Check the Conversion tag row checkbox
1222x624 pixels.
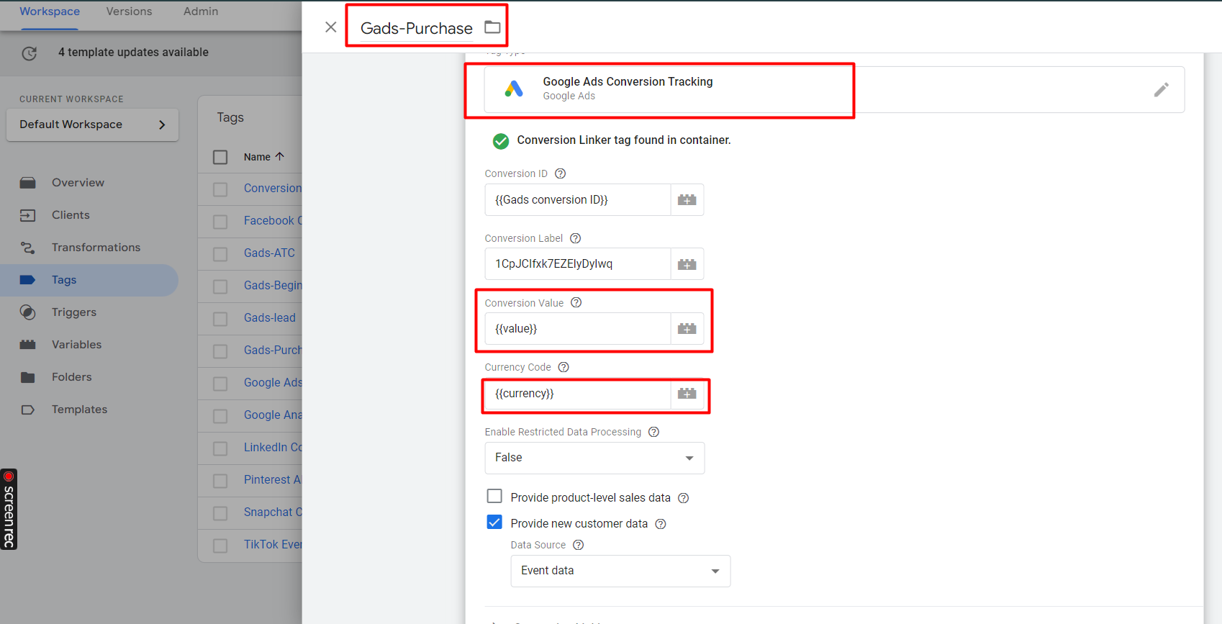(x=220, y=189)
